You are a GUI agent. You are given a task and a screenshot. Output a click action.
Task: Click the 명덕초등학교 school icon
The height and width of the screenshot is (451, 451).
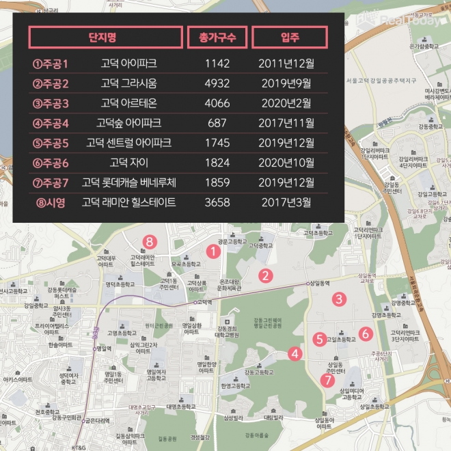pos(120,277)
